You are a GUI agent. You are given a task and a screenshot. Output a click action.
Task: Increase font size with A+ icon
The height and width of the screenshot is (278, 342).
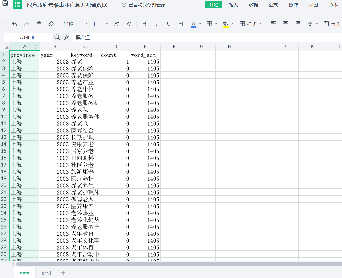pyautogui.click(x=117, y=24)
